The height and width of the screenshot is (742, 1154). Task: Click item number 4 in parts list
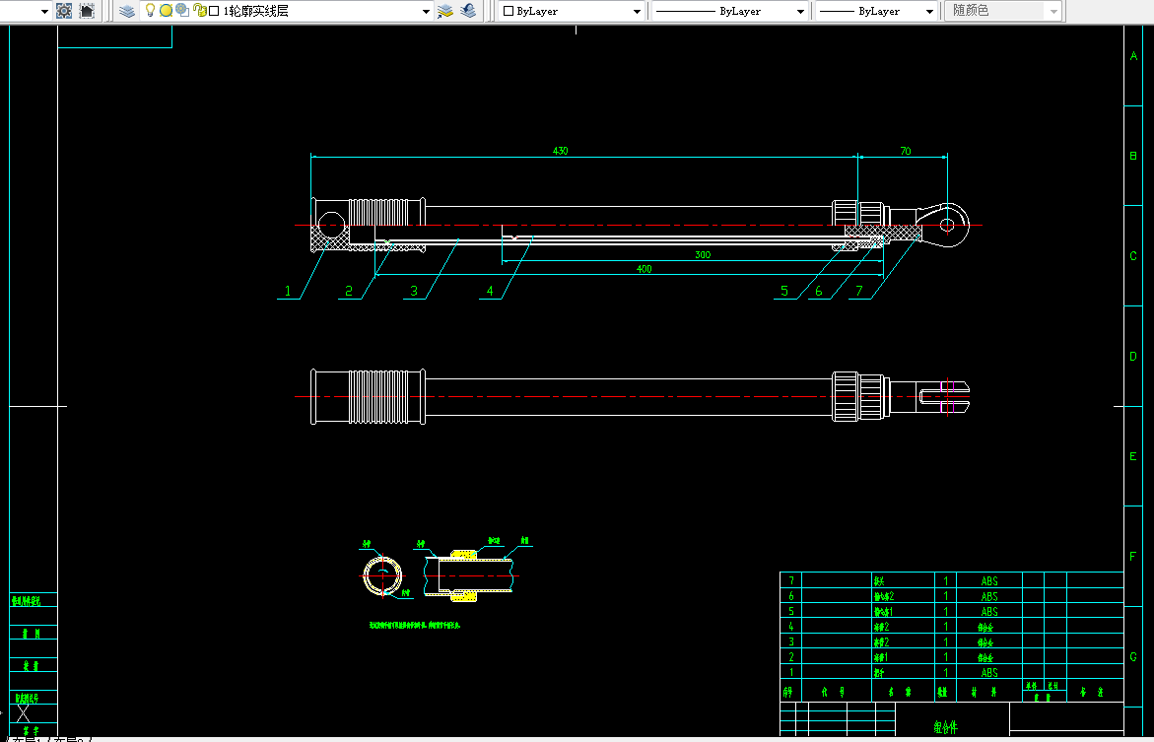791,627
